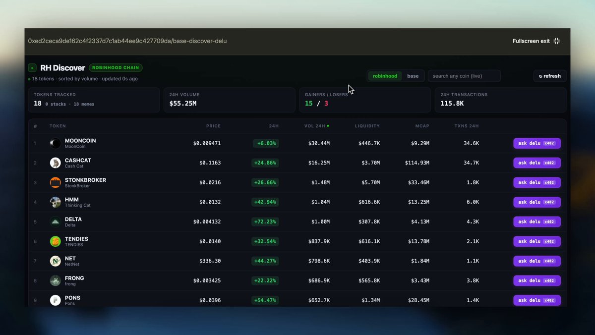Click the Fullscreen exit collapse icon
This screenshot has height=335, width=595.
point(557,41)
